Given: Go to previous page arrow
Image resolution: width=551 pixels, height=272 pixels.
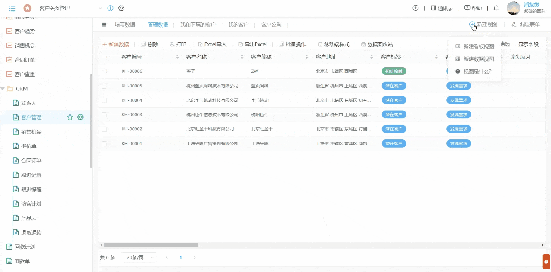Looking at the screenshot, I should pos(167,257).
